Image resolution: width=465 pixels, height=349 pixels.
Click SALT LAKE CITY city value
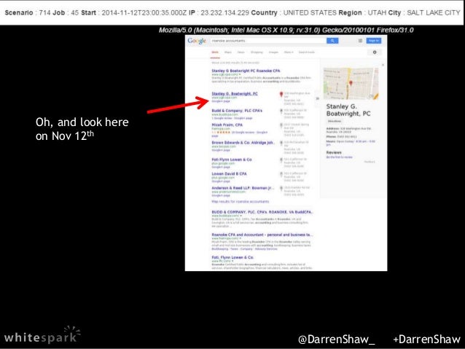433,12
